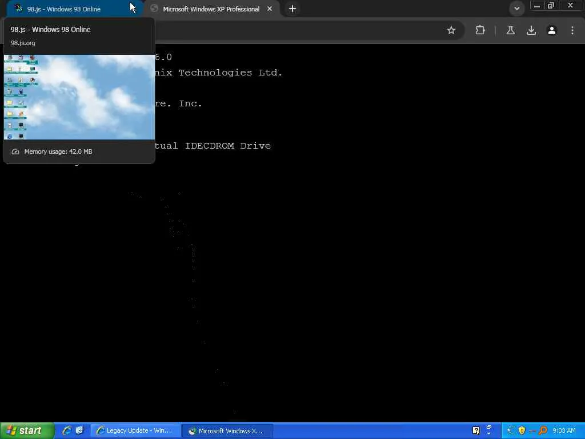Open a new browser tab
585x439 pixels.
pos(292,9)
